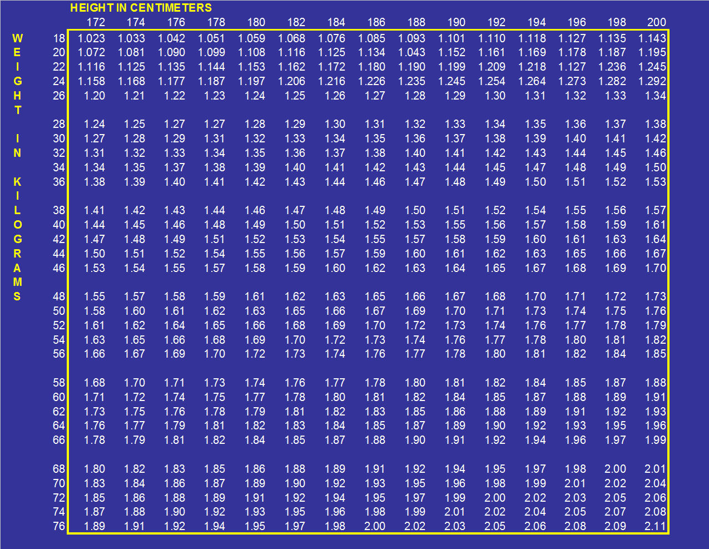
Task: Click cell 2.11 at weight 76, height 200
Action: click(x=655, y=526)
